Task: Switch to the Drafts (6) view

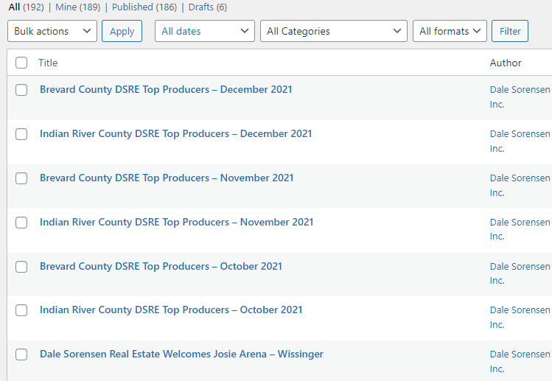Action: (208, 7)
